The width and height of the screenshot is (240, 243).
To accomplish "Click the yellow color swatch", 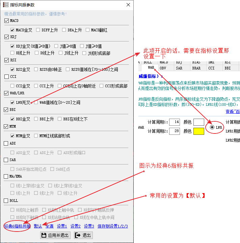I will click(x=198, y=131).
